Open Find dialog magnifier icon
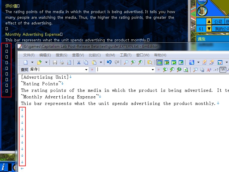229x172 pixels. point(126,63)
